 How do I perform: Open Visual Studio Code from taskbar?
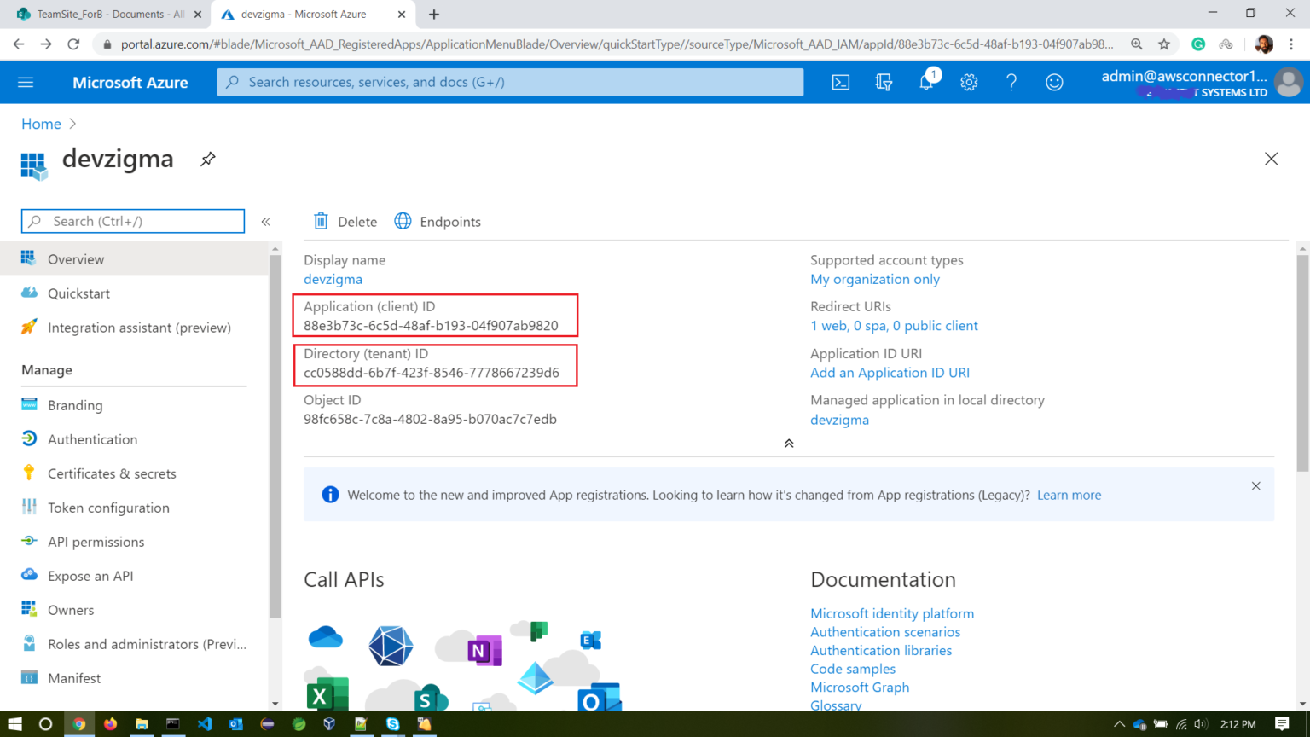(205, 724)
